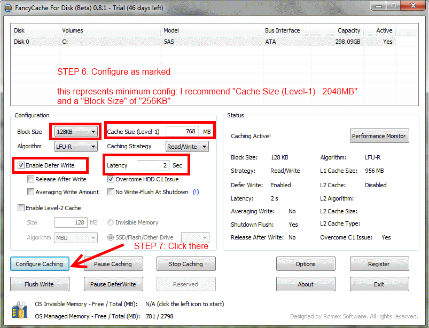Click the L1 Cache Size 956 MB value
429x328 pixels.
375,171
